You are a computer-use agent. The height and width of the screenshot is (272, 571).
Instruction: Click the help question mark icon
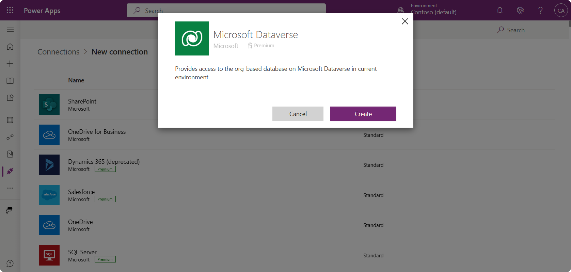(x=540, y=10)
